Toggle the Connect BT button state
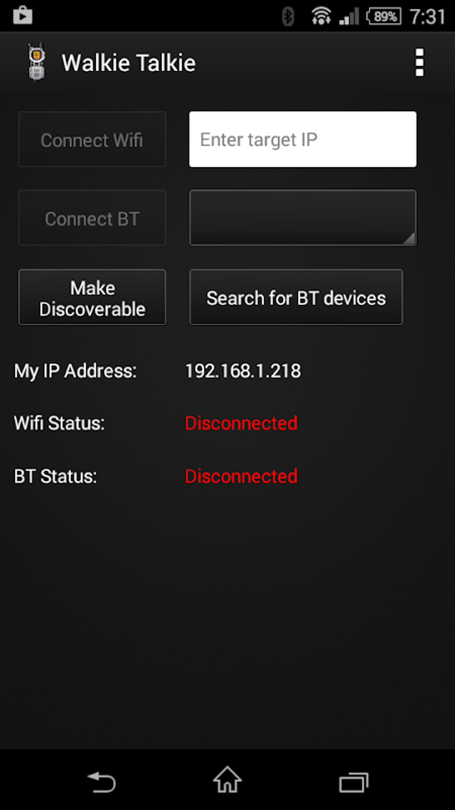The image size is (455, 810). tap(92, 218)
